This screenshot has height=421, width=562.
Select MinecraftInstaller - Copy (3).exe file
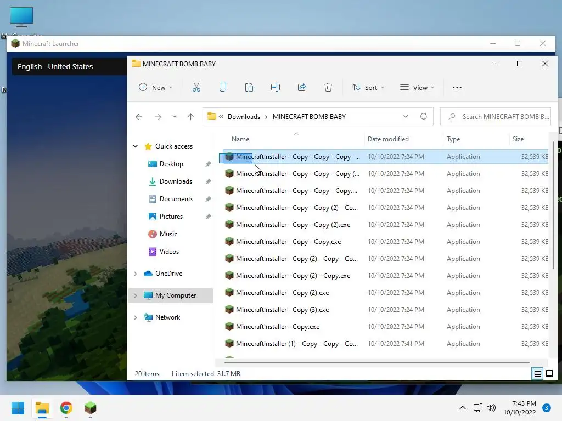pos(386,310)
